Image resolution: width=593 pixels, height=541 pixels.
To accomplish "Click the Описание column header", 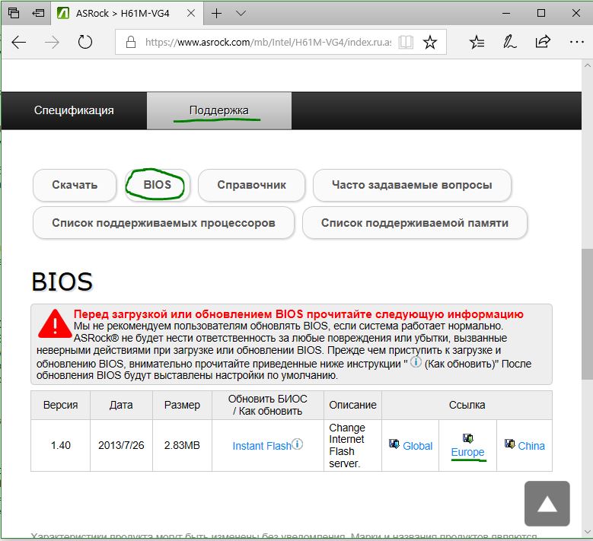I will 352,406.
